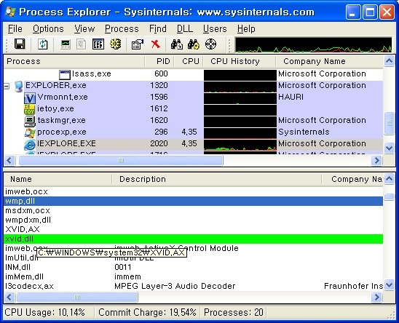Click the Find Handle or DLL binoculars icon
Screen dimensions: 399x323
pos(176,44)
